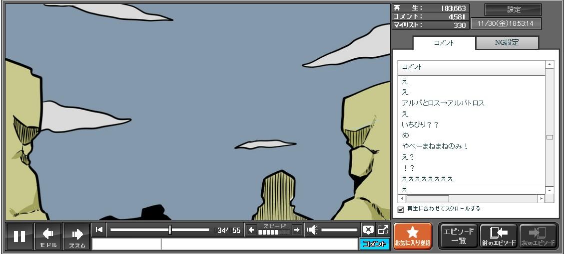The width and height of the screenshot is (565, 254).
Task: Enter fullscreen mode
Action: pos(383,230)
